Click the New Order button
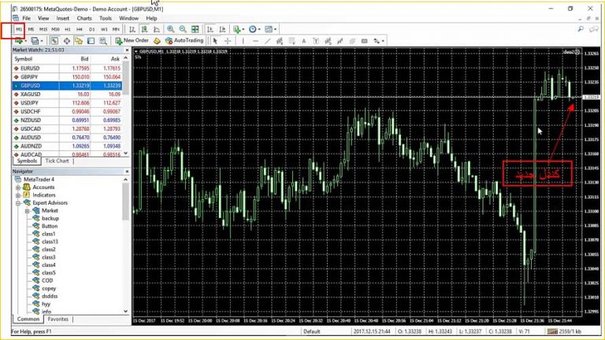 click(132, 40)
